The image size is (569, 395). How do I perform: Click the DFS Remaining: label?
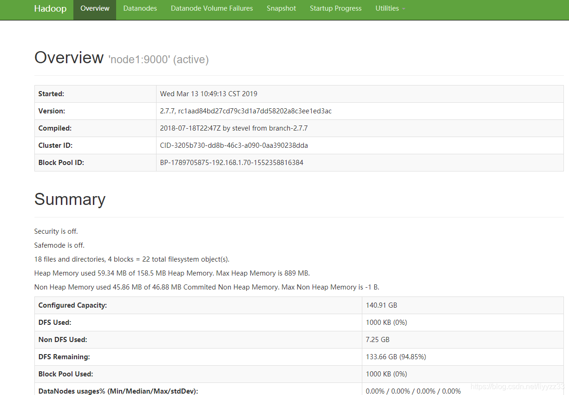point(64,357)
